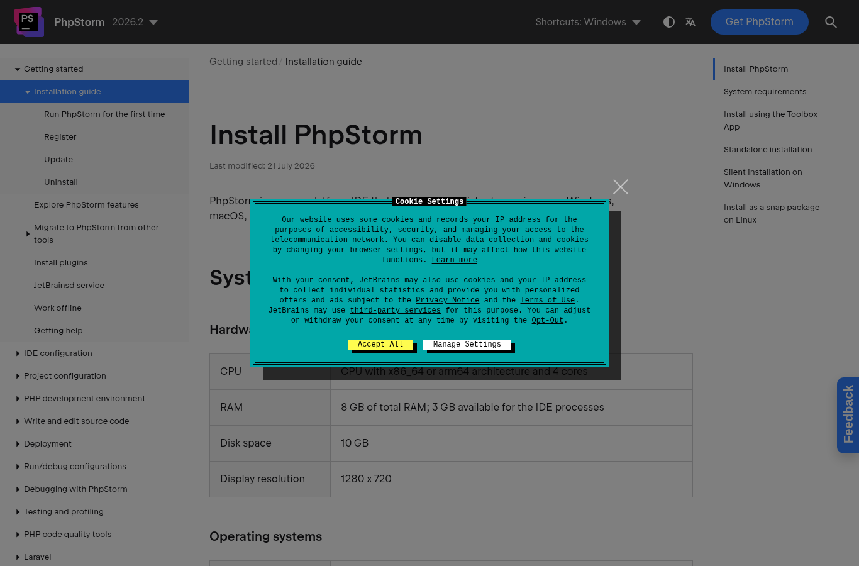Click Get PhpStorm button
The width and height of the screenshot is (859, 566).
click(759, 22)
